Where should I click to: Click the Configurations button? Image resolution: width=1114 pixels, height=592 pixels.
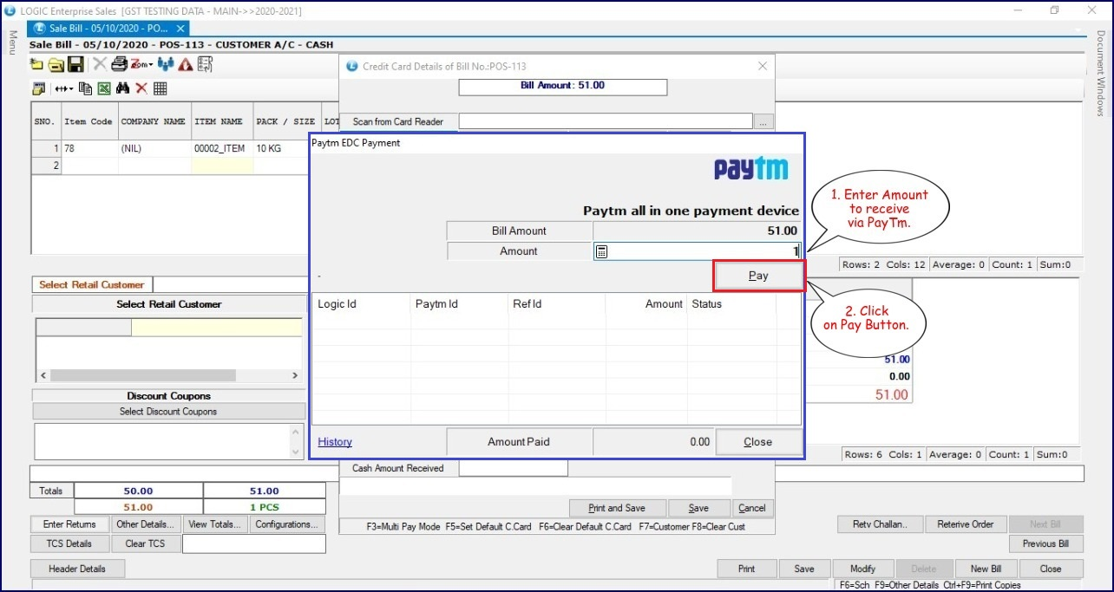[286, 524]
